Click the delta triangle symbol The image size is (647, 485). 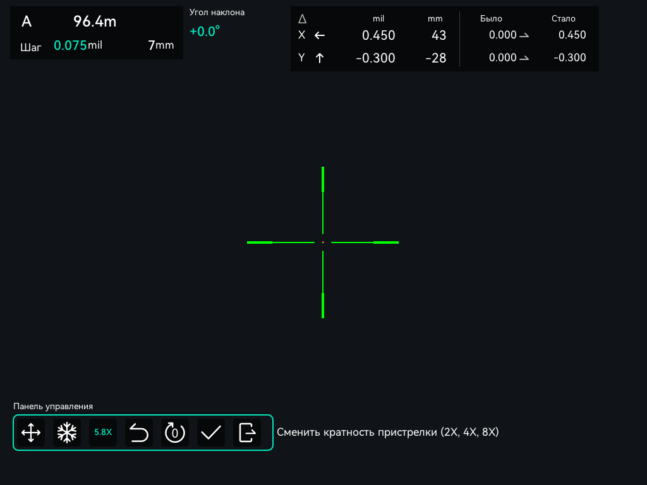click(x=303, y=19)
